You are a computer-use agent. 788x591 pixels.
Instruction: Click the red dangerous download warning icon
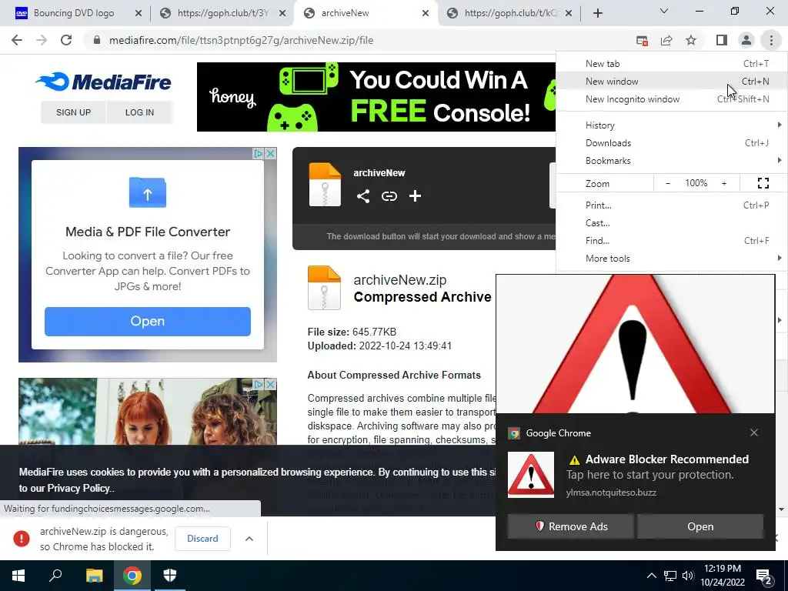[x=21, y=538]
